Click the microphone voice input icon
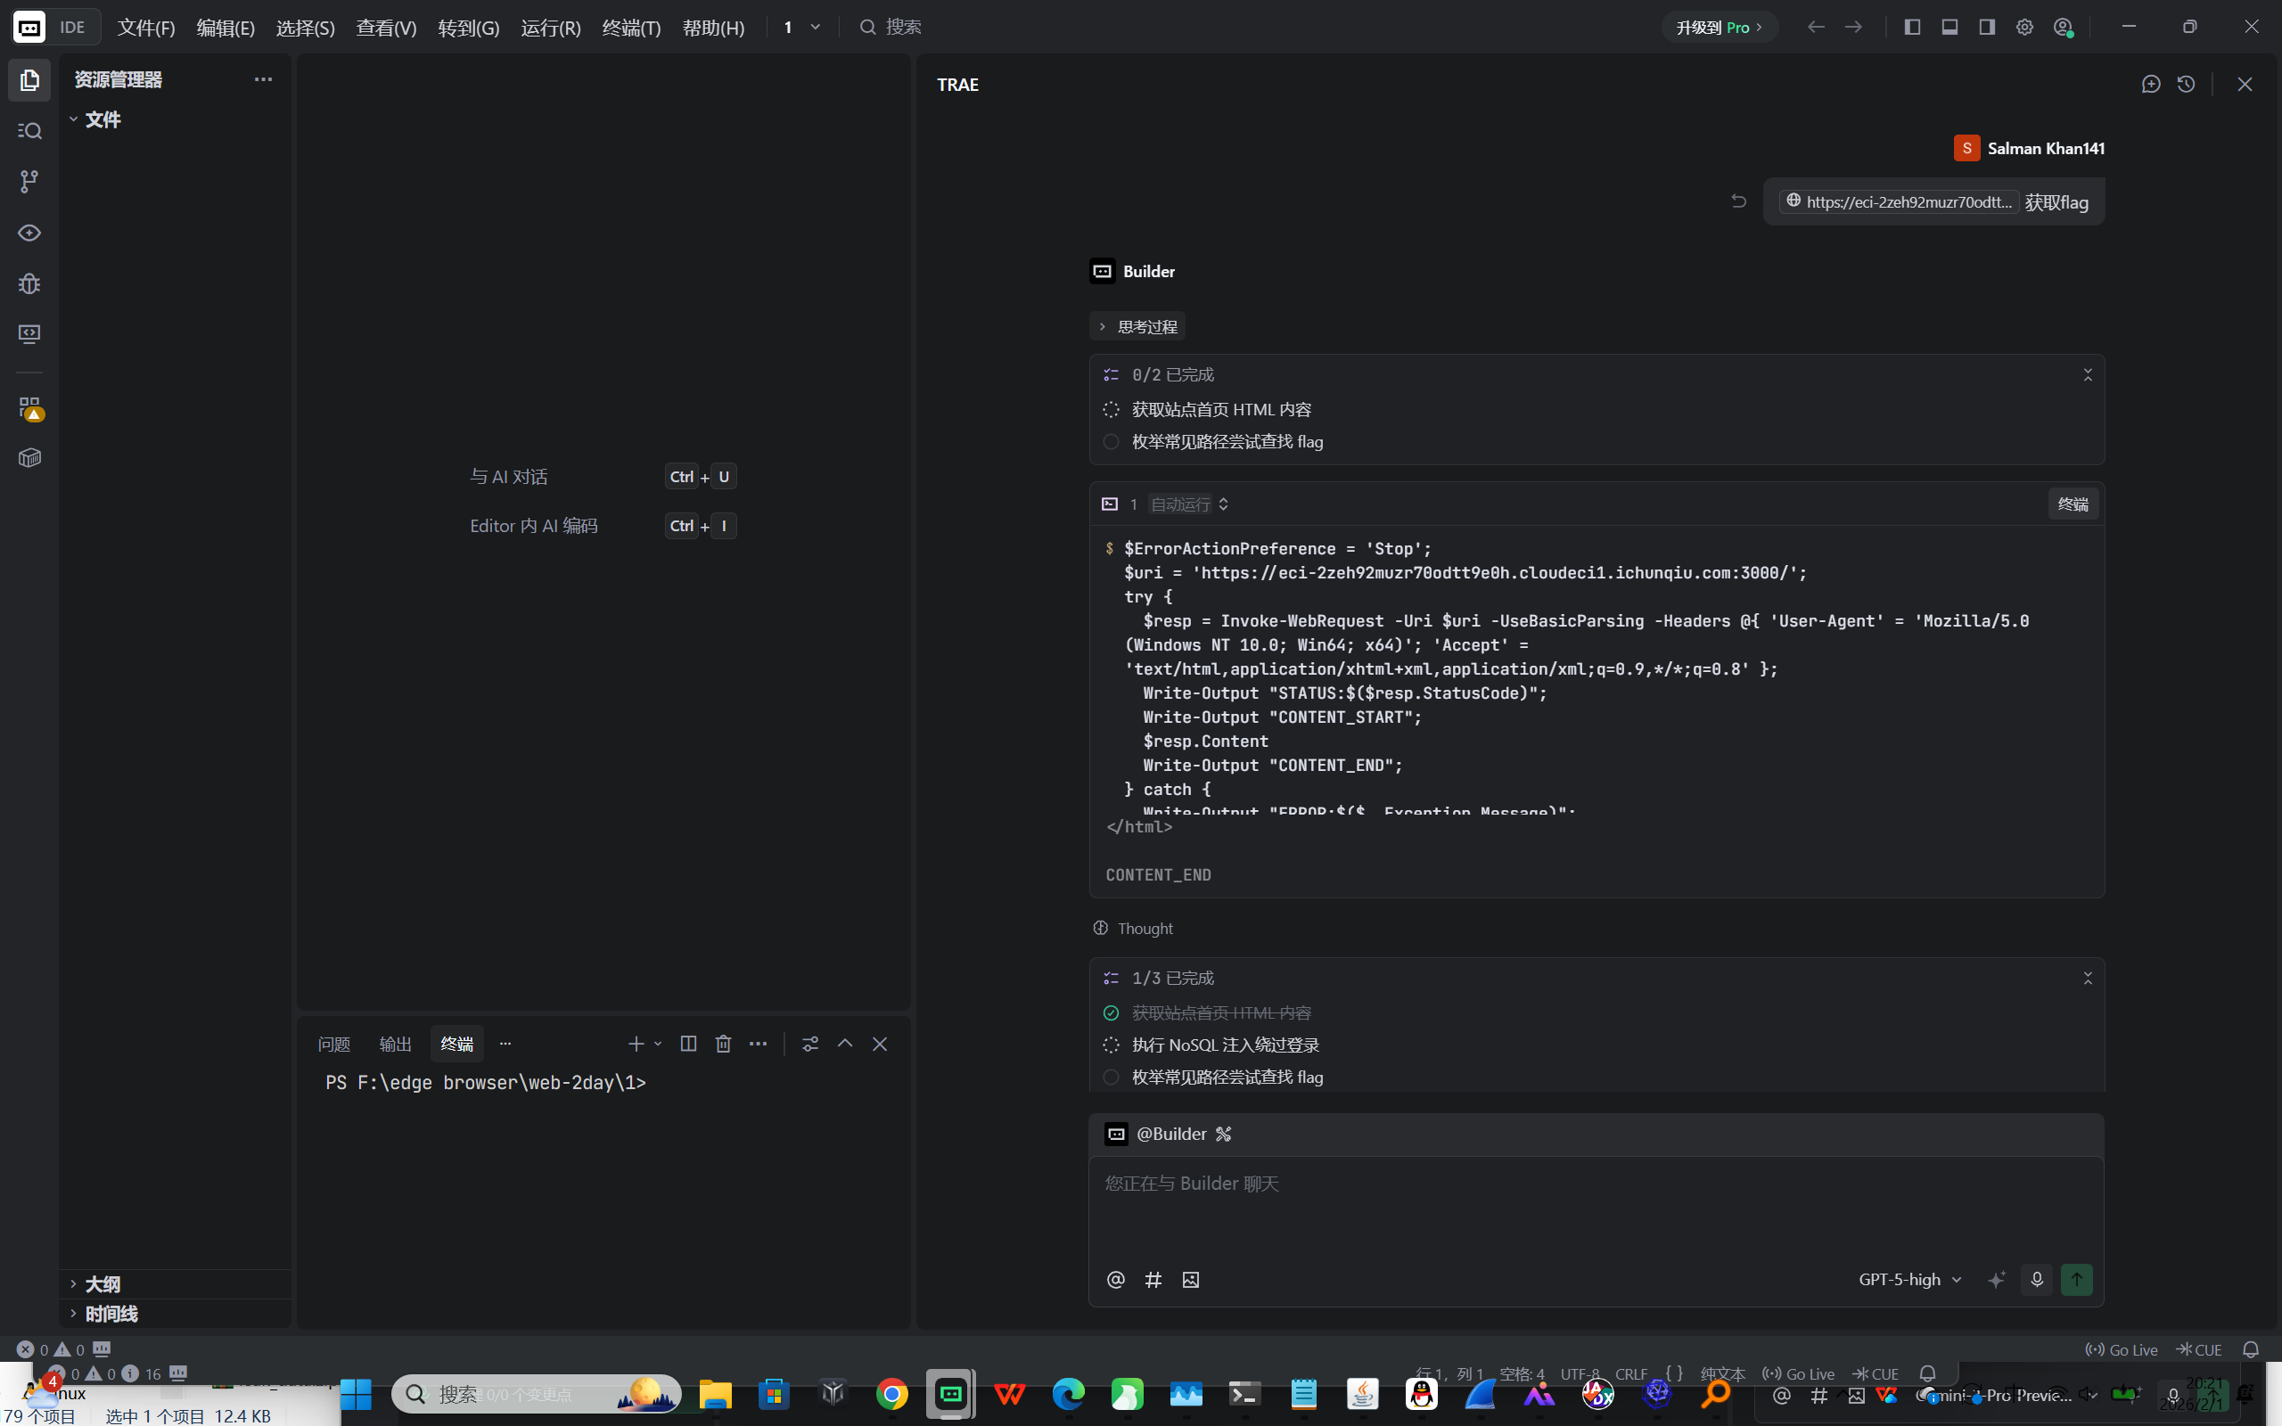This screenshot has height=1426, width=2282. 2037,1280
